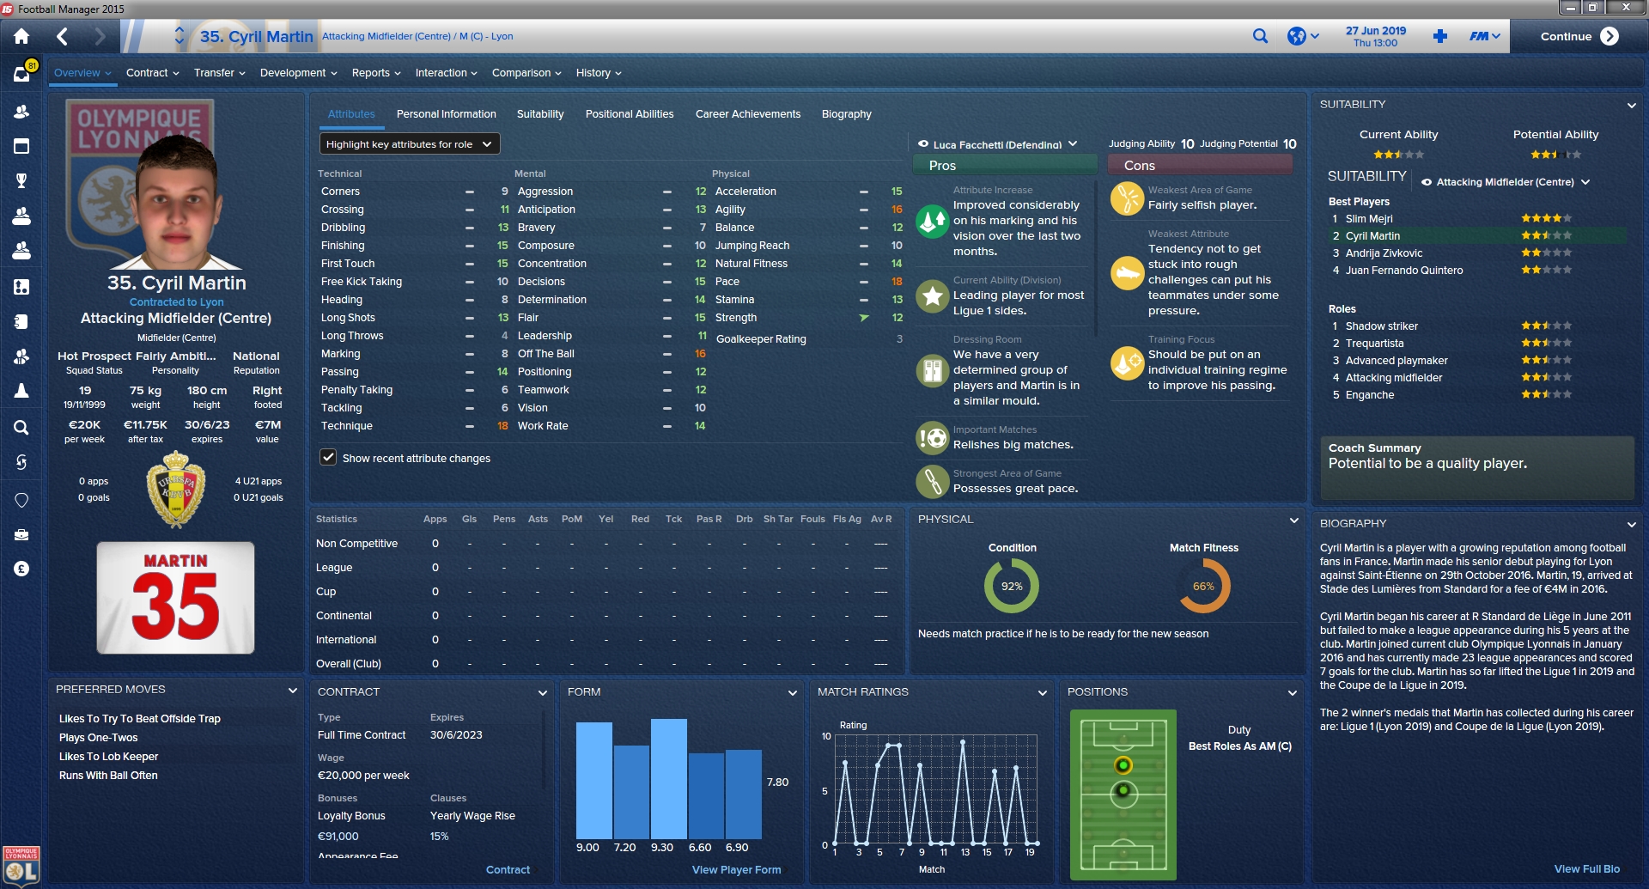Image resolution: width=1649 pixels, height=889 pixels.
Task: Click the attacking midfield position marker on pitch
Action: click(1123, 765)
